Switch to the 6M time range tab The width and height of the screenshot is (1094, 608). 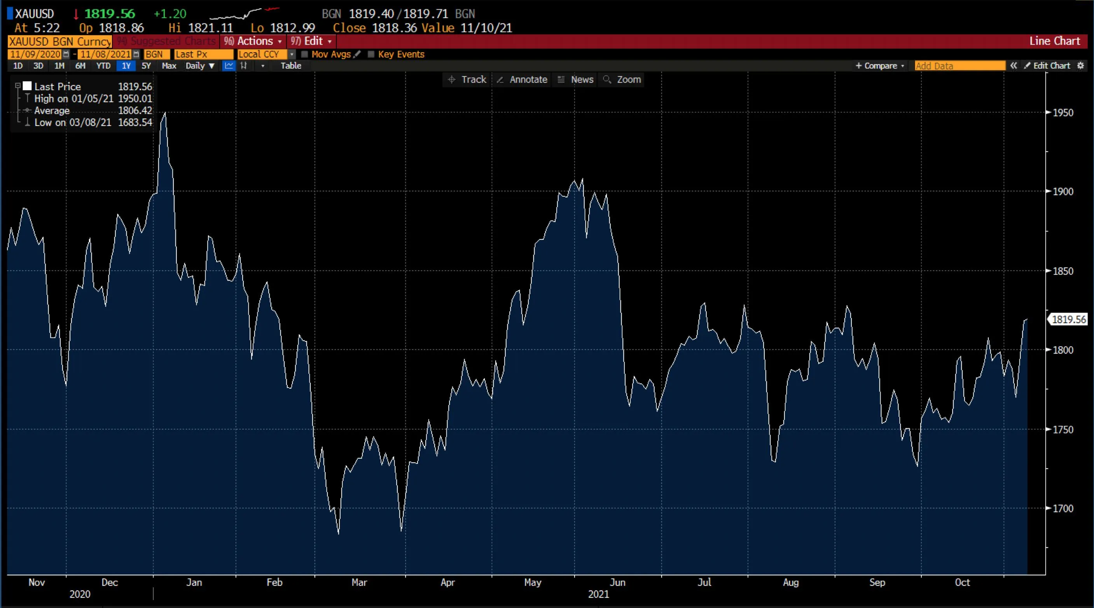[80, 66]
